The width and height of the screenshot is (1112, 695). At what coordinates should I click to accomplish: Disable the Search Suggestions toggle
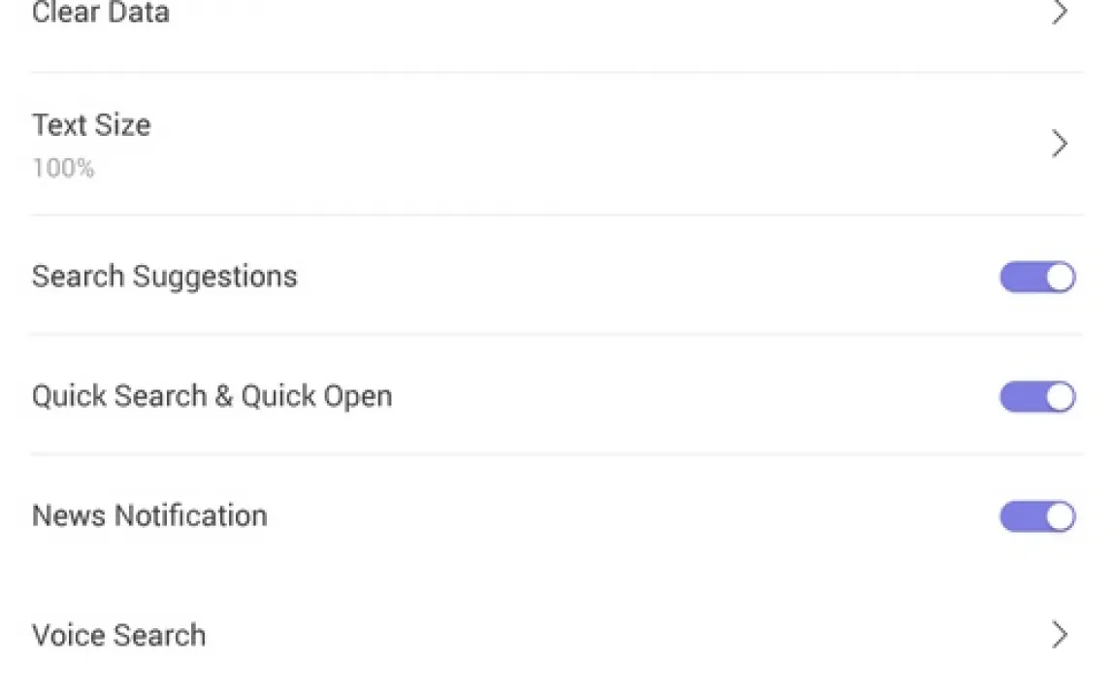click(x=1037, y=278)
